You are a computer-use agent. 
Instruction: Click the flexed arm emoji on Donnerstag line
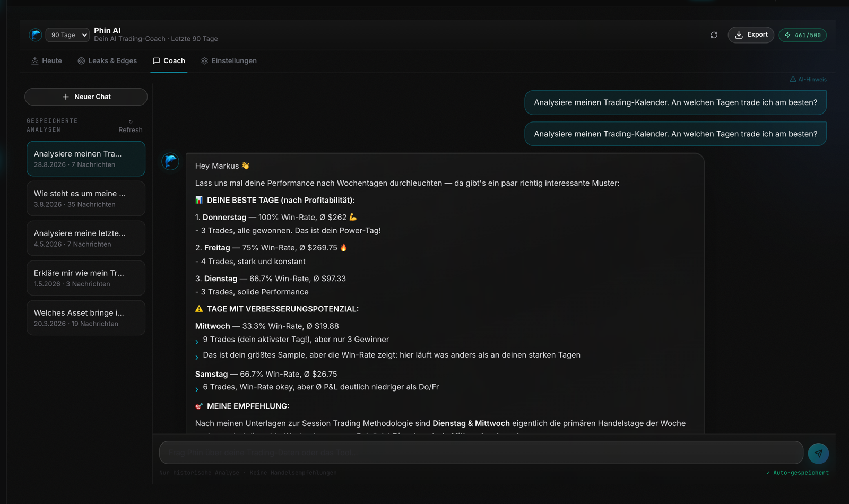(353, 217)
